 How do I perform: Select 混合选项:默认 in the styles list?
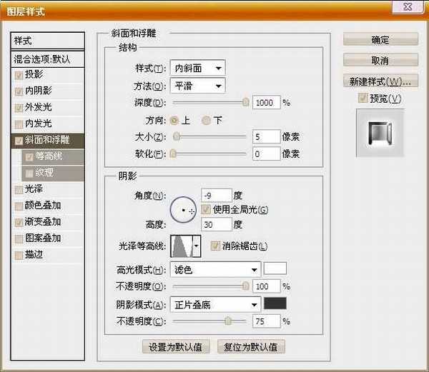[x=47, y=59]
